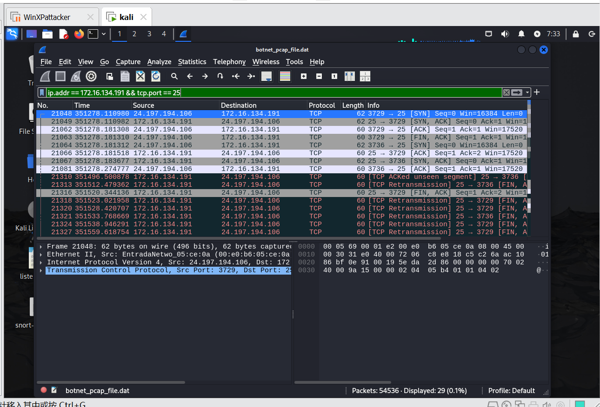This screenshot has width=600, height=407.
Task: Click the Find a packet magnifier icon
Action: [174, 76]
